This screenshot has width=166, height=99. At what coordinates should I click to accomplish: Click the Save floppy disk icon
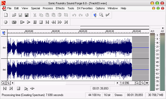coord(20,15)
